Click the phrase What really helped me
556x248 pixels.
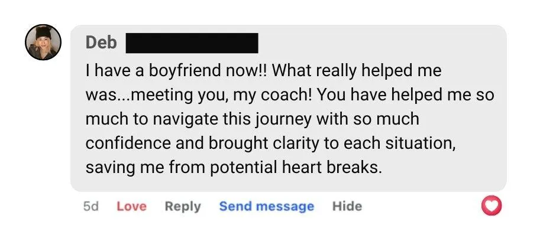coord(356,71)
